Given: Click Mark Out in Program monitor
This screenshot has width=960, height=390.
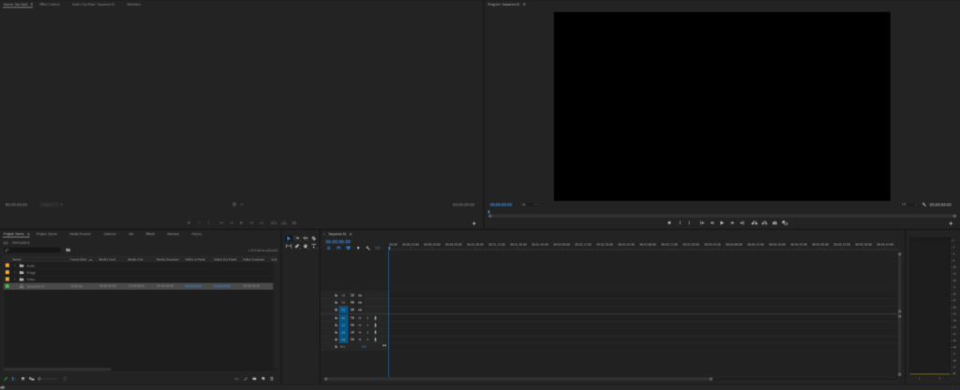Looking at the screenshot, I should click(689, 223).
